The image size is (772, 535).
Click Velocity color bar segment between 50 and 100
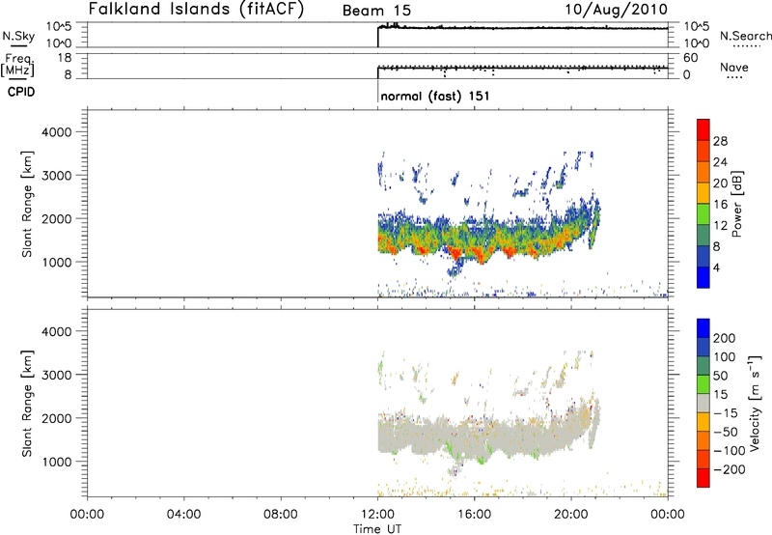coord(703,366)
